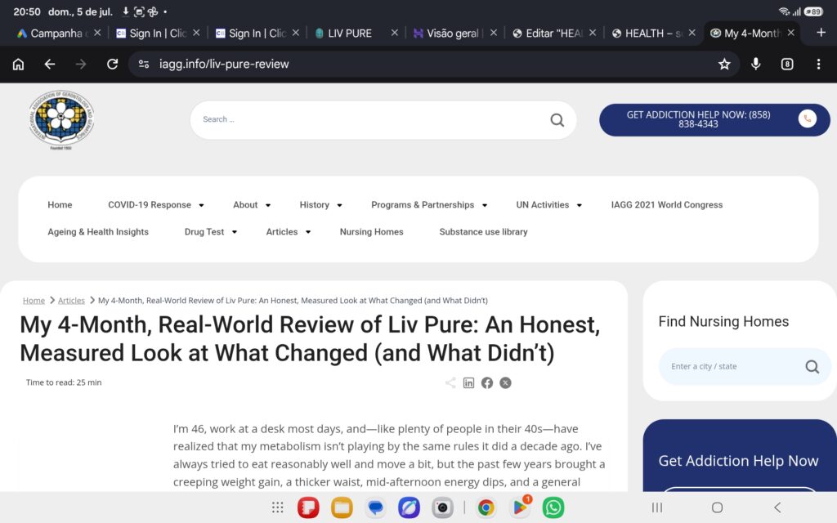Open WhatsApp from the taskbar
Image resolution: width=837 pixels, height=523 pixels.
[553, 507]
